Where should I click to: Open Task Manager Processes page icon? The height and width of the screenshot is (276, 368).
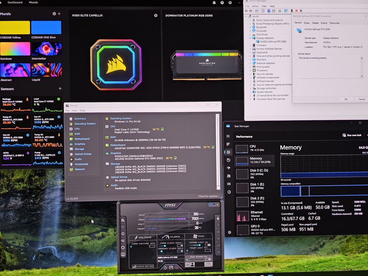click(228, 144)
